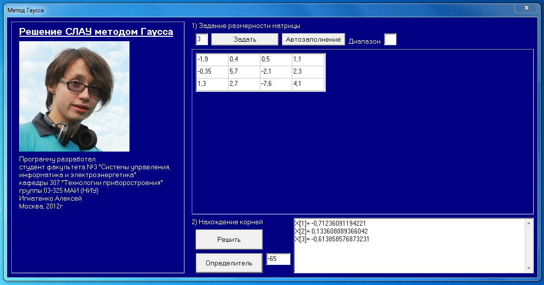Click the Москва, 2012г text line
This screenshot has width=544, height=285.
pos(41,206)
